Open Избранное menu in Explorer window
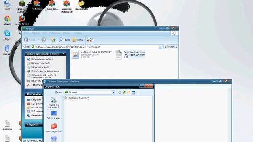The image size is (253, 142). [55, 33]
